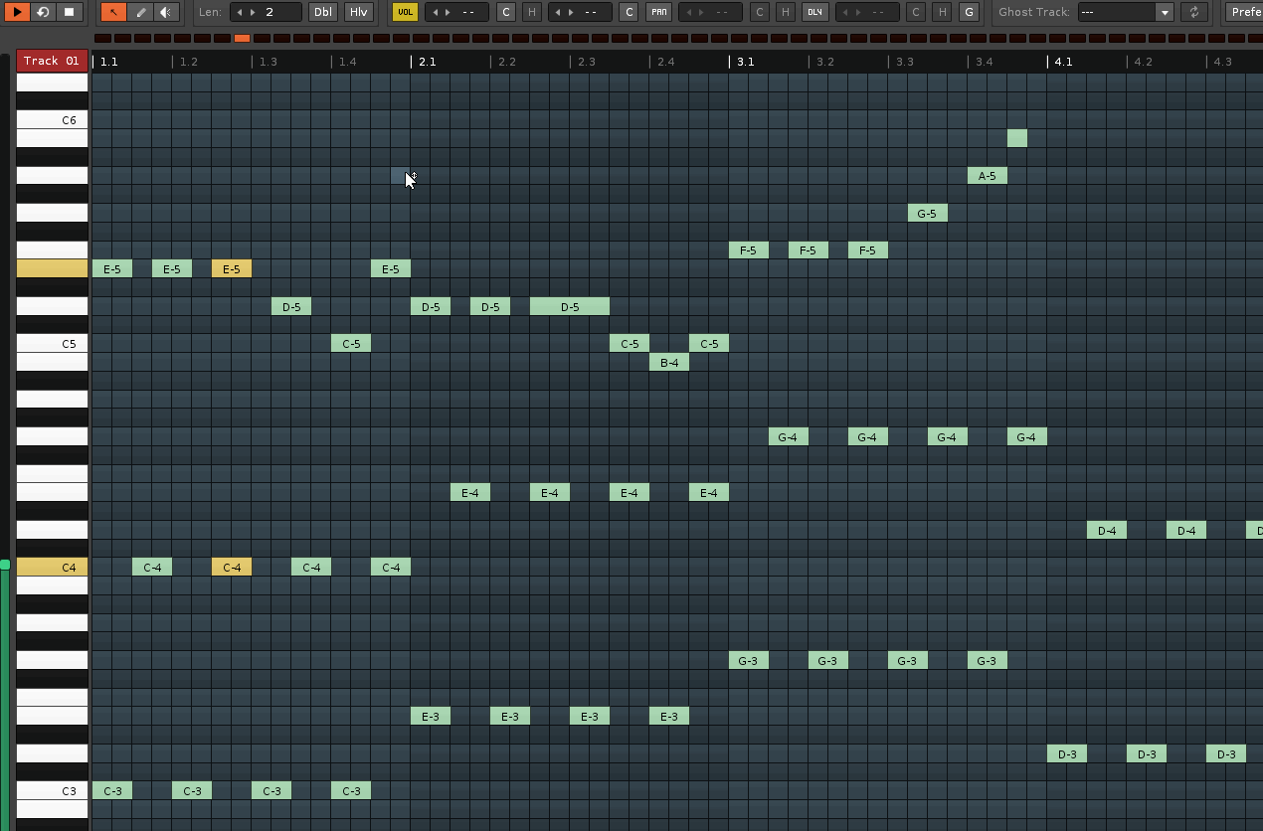
Task: Click the Track 01 header label
Action: [52, 61]
